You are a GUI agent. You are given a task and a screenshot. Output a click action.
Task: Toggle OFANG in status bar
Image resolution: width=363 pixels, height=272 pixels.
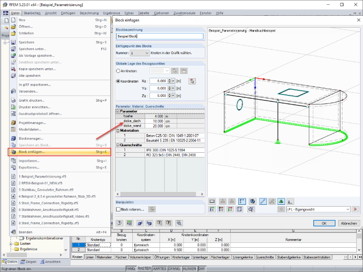click(174, 269)
